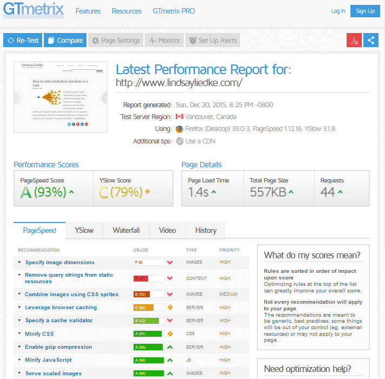
Task: Click the lindsayliedke.com URL text
Action: pos(179,83)
